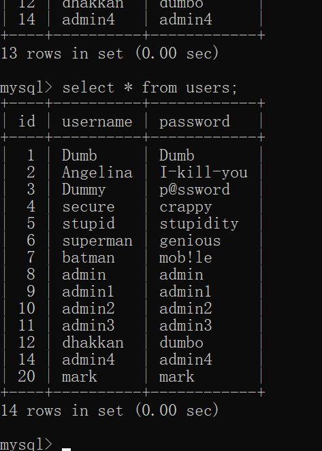Click the 'password' column header
This screenshot has width=322, height=451.
click(195, 122)
